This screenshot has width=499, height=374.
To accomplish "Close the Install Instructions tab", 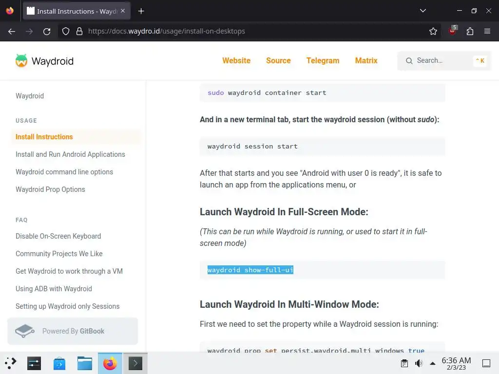I will [x=123, y=11].
